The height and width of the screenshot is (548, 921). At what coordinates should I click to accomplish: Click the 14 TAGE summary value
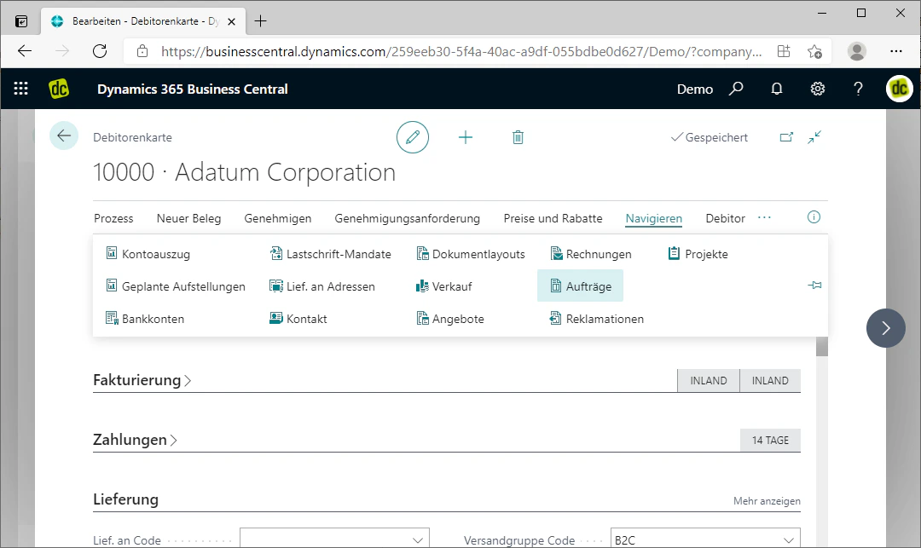point(770,440)
